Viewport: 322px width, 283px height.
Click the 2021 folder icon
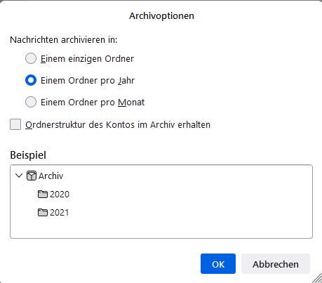(x=43, y=212)
